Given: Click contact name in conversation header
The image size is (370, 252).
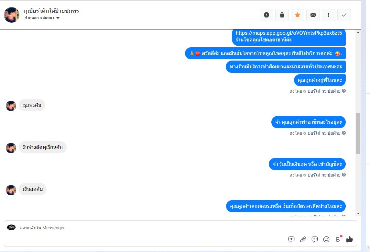Looking at the screenshot, I should pyautogui.click(x=51, y=11).
